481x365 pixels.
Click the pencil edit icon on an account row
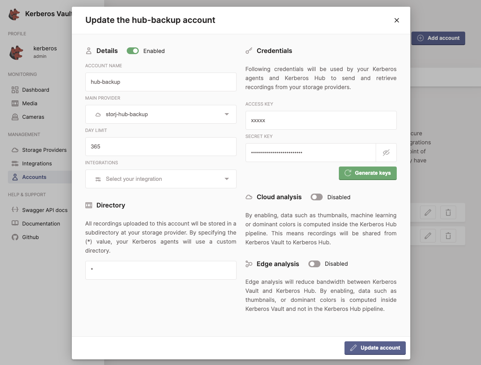tap(428, 212)
